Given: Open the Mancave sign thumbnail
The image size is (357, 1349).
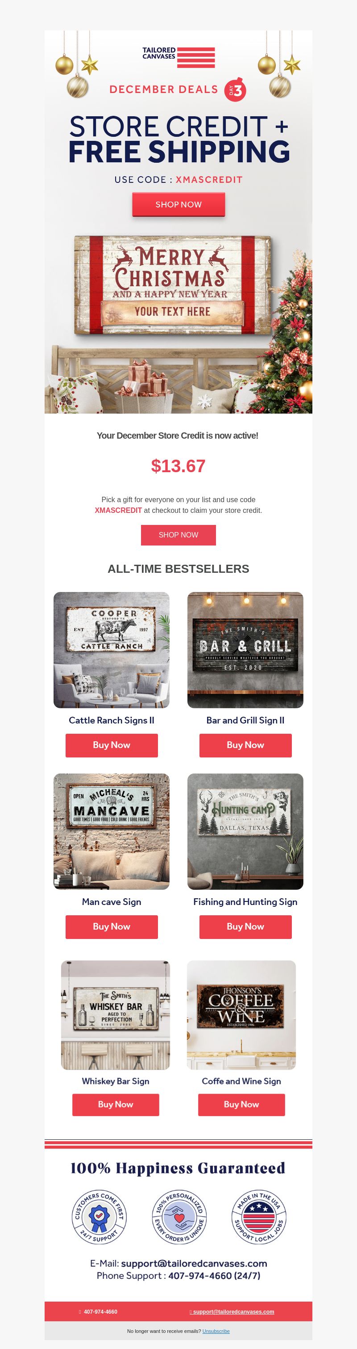Looking at the screenshot, I should 111,831.
